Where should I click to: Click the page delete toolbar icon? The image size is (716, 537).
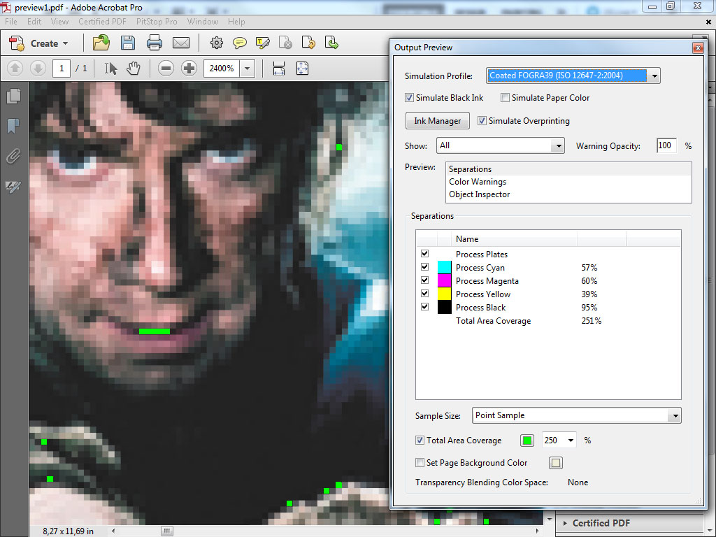[285, 43]
